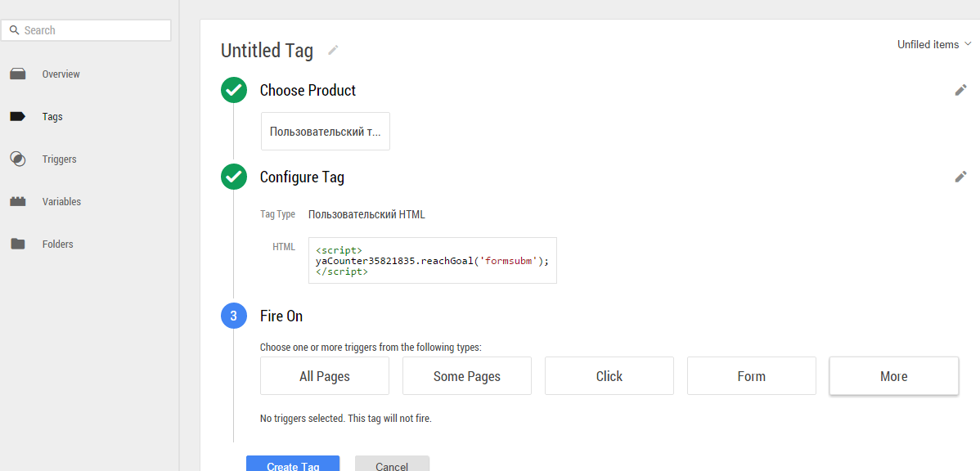Open the Overview section

pyautogui.click(x=61, y=74)
